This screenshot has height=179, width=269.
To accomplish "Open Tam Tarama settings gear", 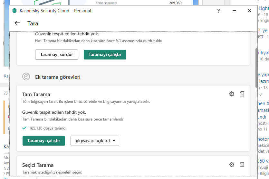I will [232, 94].
